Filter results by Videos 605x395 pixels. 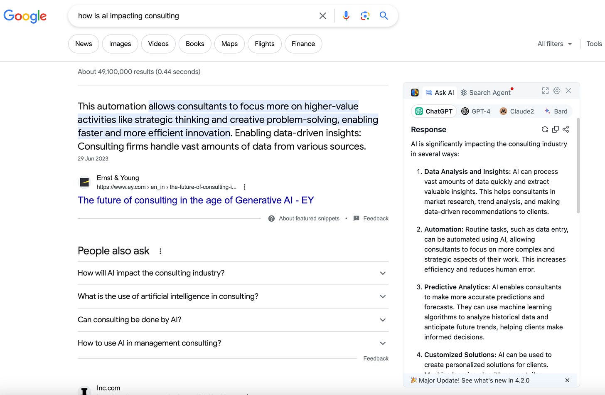coord(158,44)
